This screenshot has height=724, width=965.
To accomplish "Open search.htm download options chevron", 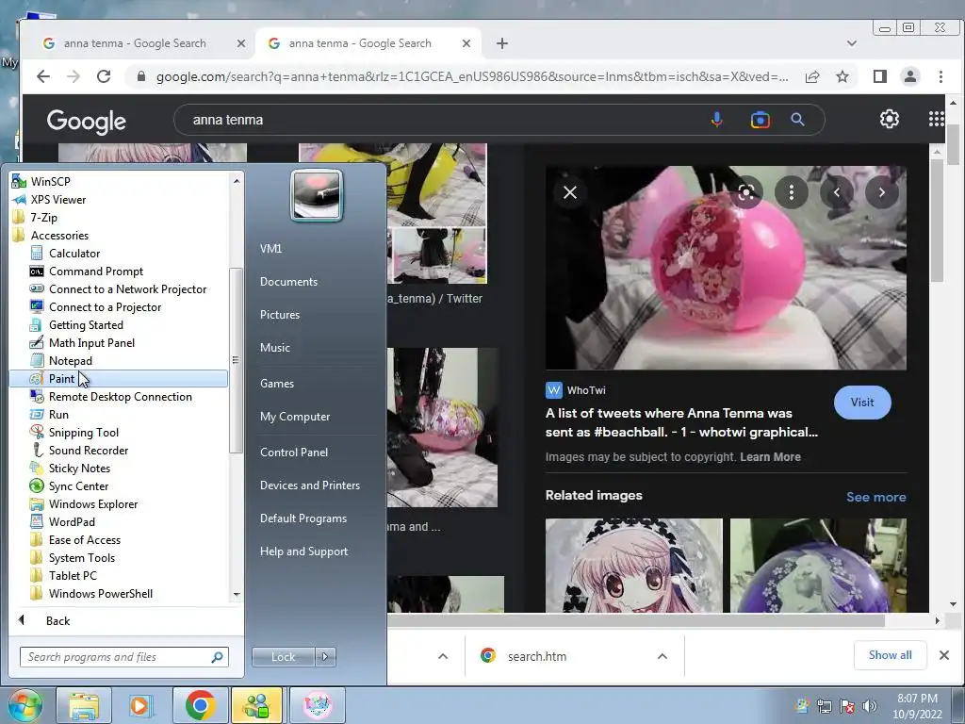I will coord(662,656).
